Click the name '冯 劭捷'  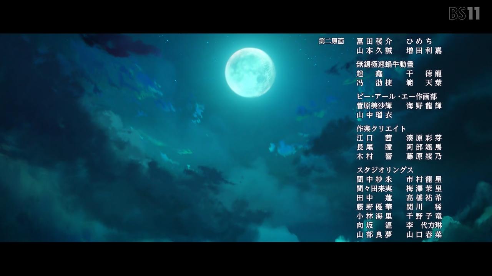[374, 83]
